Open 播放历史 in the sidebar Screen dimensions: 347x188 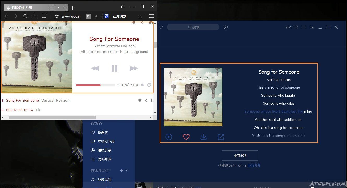(x=104, y=150)
